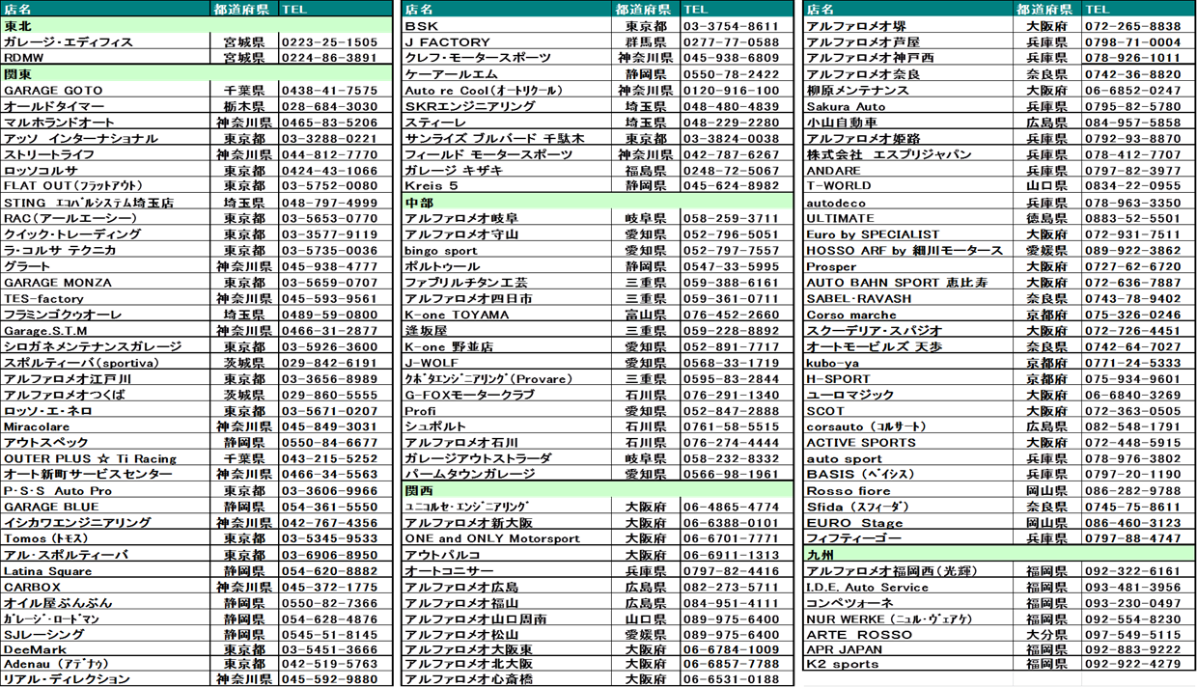
Task: Click the RDMW shop name cell
Action: 105,58
